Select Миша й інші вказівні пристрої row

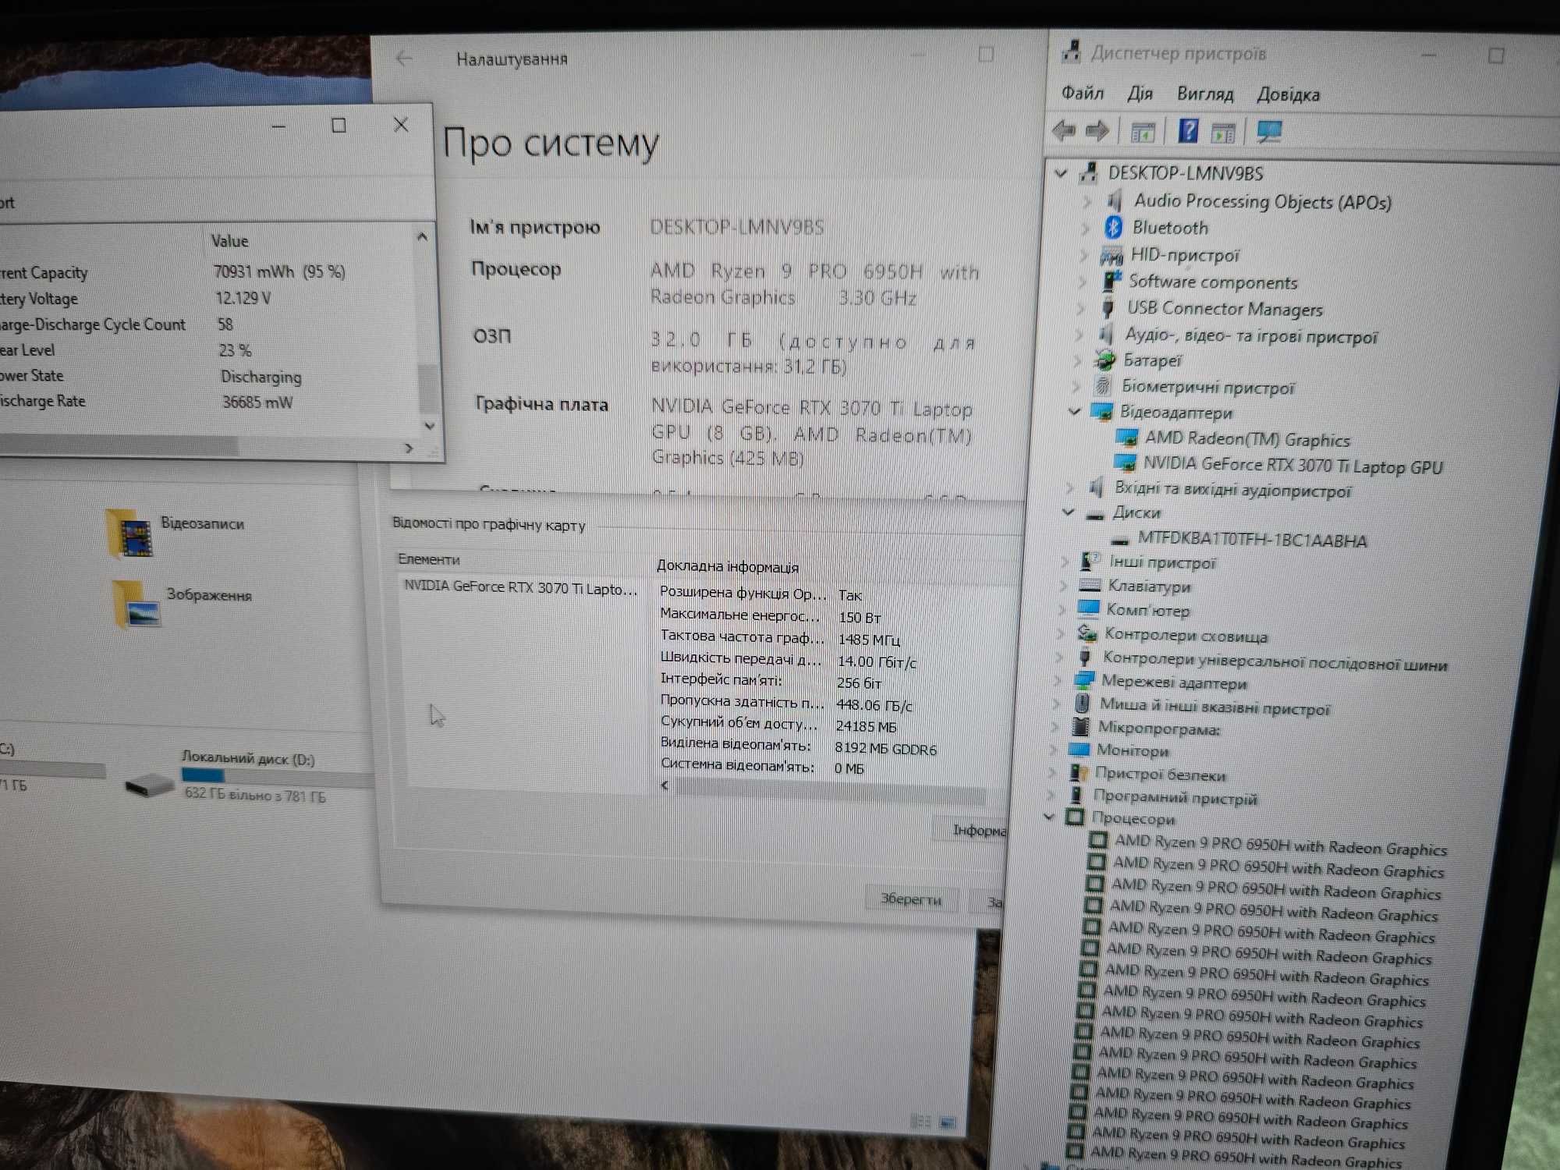pyautogui.click(x=1214, y=707)
